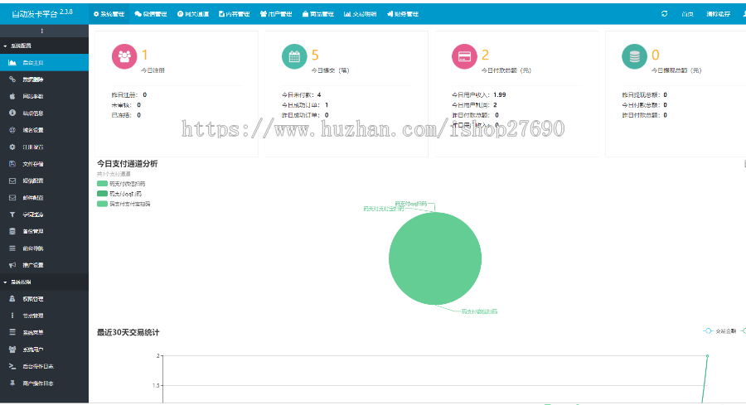
Task: Open the promotion settings item with megaphone icon
Action: point(44,265)
